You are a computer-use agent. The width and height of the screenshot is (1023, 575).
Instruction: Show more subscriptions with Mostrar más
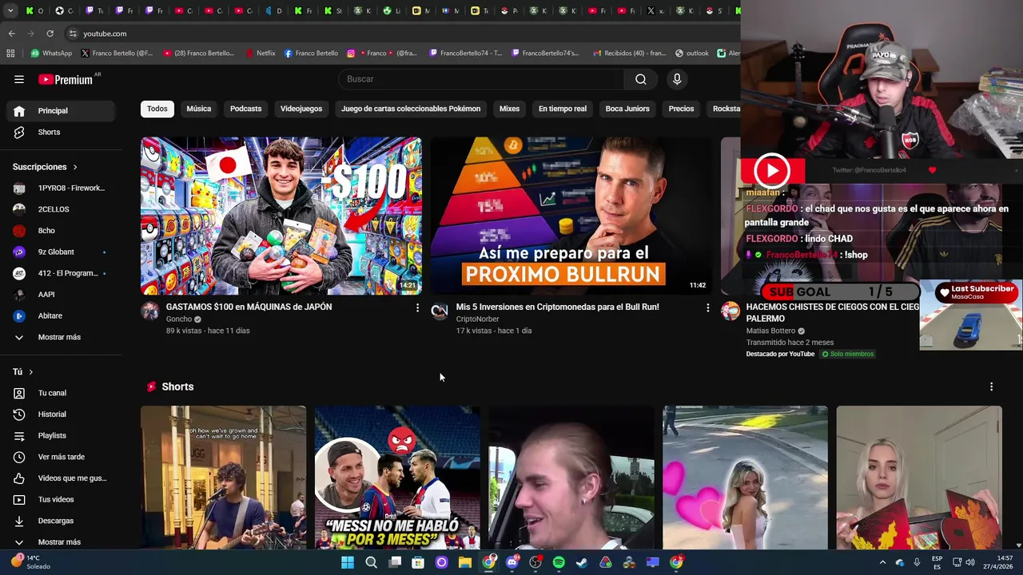[x=61, y=337]
